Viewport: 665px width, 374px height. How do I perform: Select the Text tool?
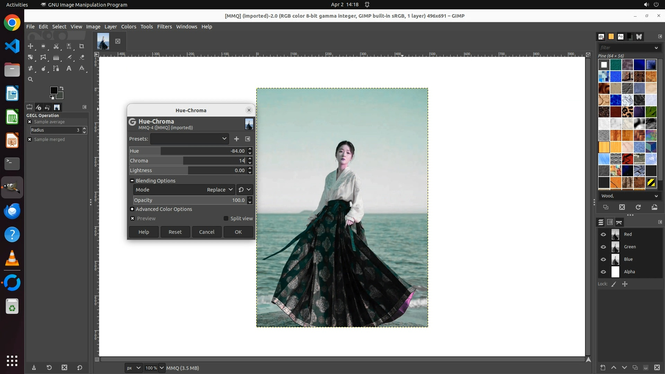point(69,69)
